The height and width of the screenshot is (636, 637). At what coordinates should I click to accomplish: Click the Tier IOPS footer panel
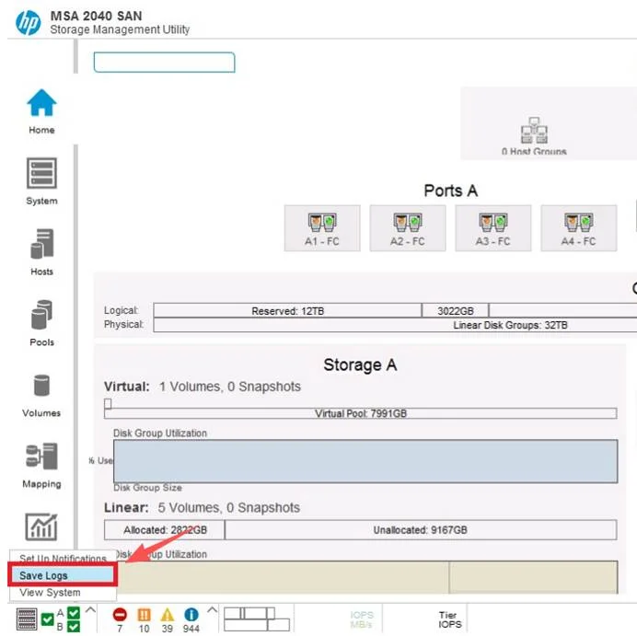(449, 619)
